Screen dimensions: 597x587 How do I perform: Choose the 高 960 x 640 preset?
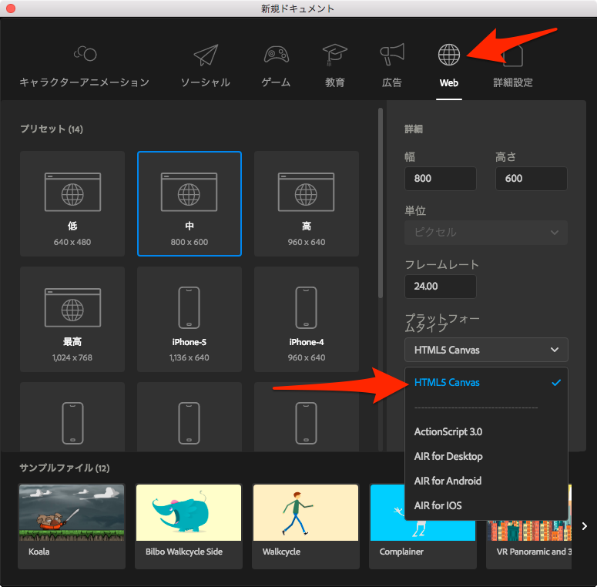coord(307,203)
